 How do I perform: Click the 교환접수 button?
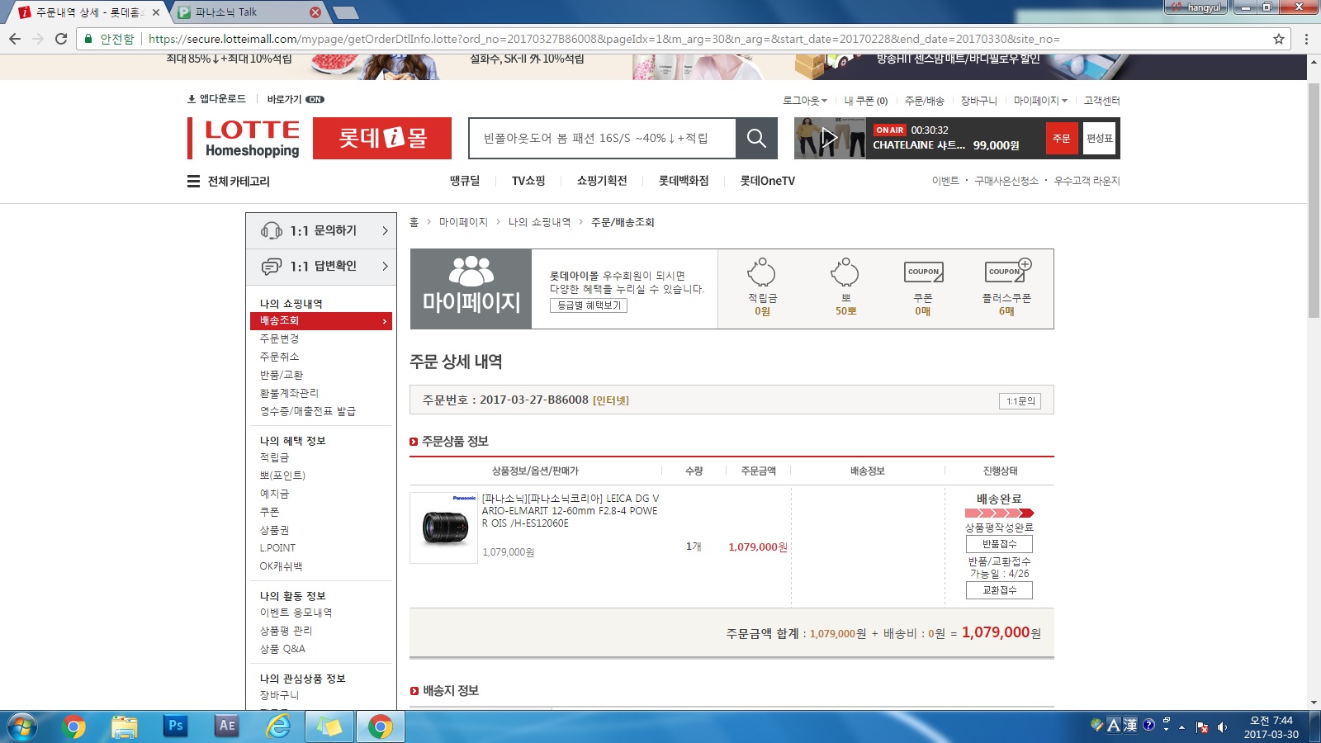click(x=999, y=590)
